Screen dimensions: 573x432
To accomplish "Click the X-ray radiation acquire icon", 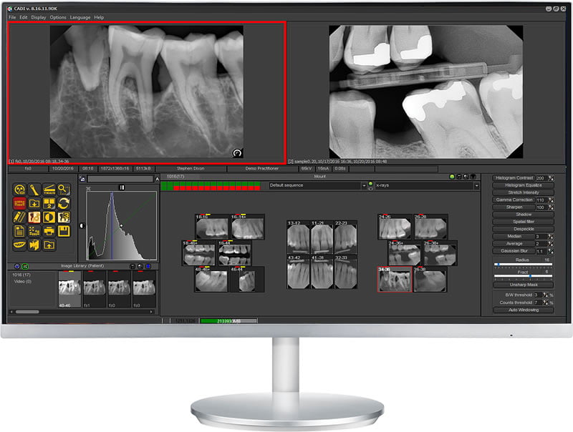I will coord(19,190).
